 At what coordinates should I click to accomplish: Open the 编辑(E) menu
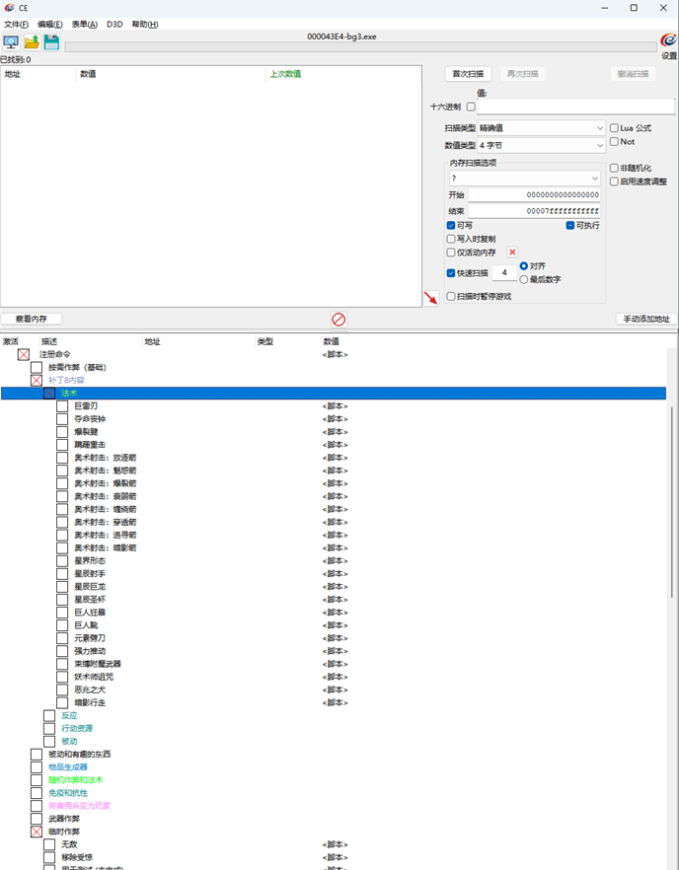pos(50,25)
